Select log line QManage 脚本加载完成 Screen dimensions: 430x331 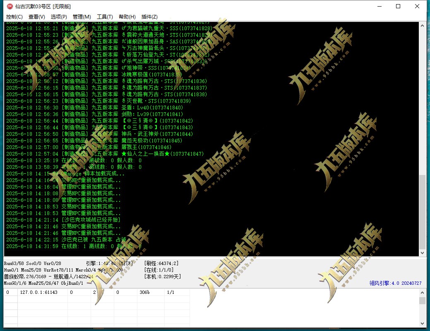pyautogui.click(x=65, y=173)
